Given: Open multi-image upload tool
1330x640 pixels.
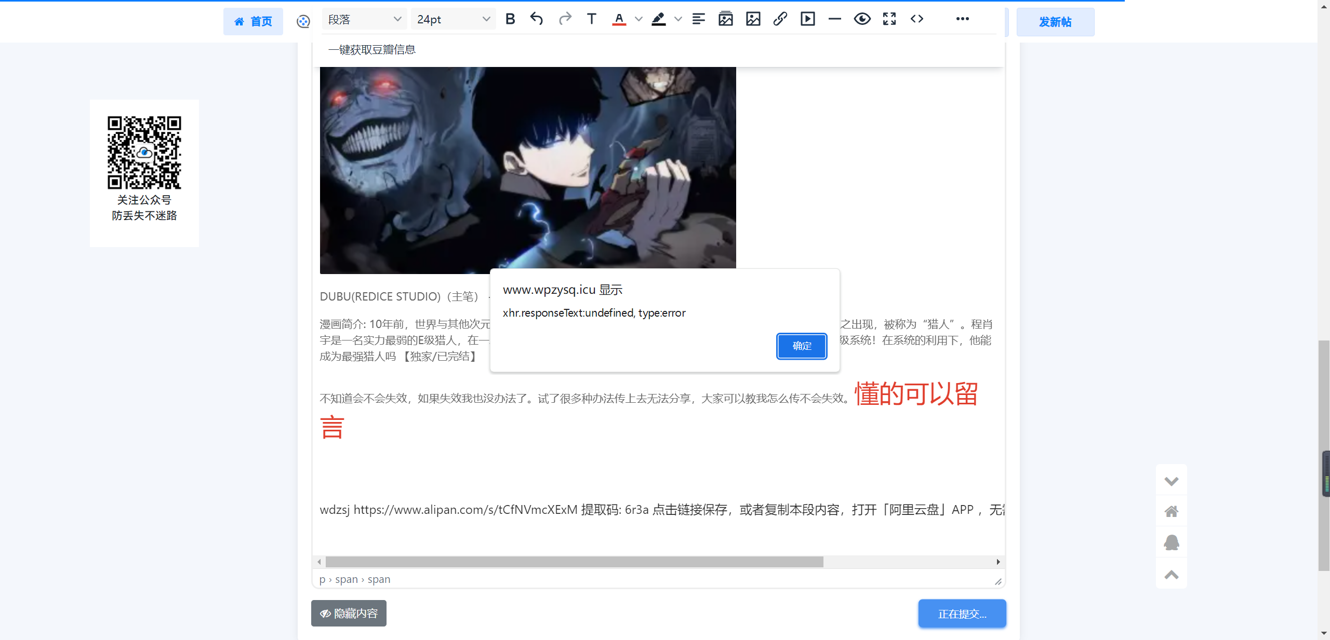Looking at the screenshot, I should point(726,19).
